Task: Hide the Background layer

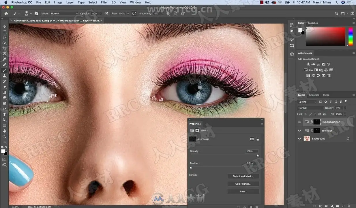Action: 299,139
